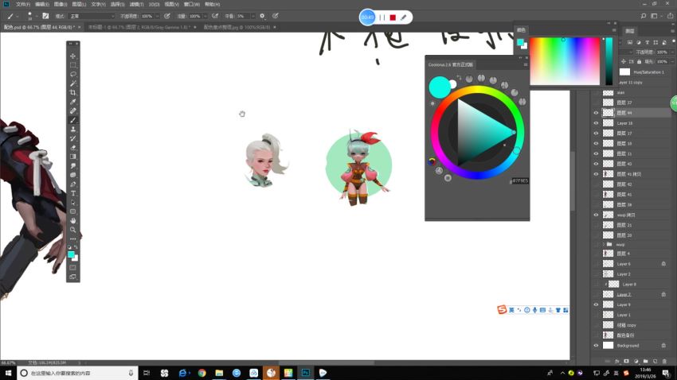Select the Healing Brush tool
Viewport: 677px width, 380px height.
pos(73,111)
